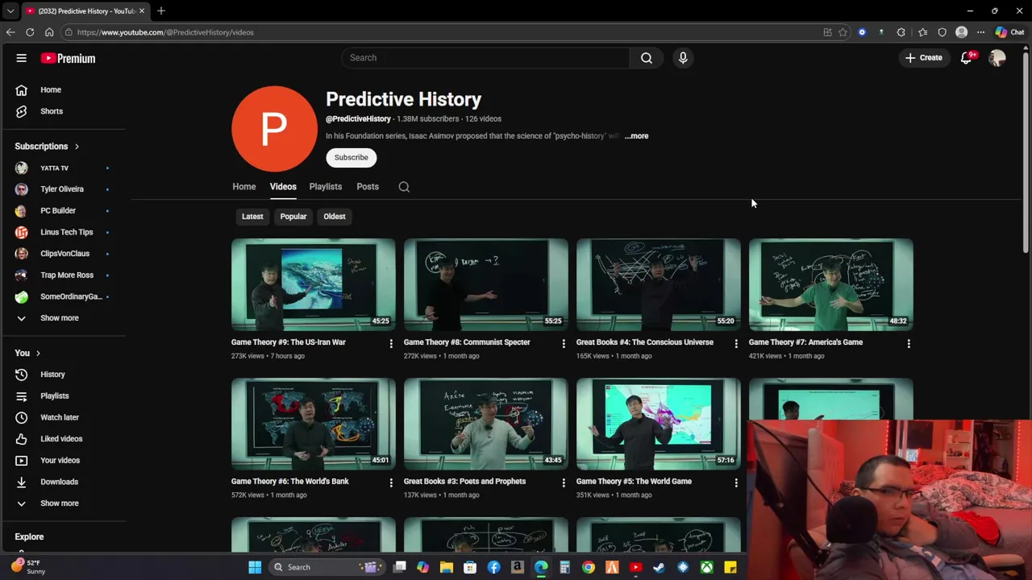Open Google Chrome from taskbar
Viewport: 1032px width, 580px height.
click(589, 567)
